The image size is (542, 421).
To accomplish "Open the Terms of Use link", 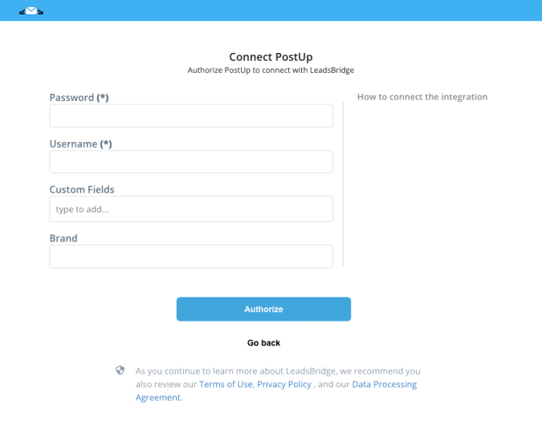I will (226, 384).
